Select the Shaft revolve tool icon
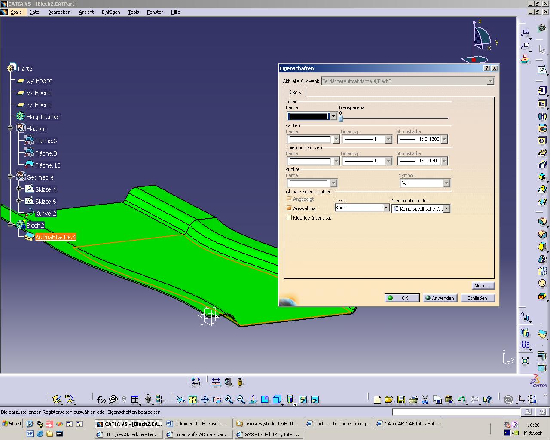The height and width of the screenshot is (440, 550). pyautogui.click(x=542, y=116)
